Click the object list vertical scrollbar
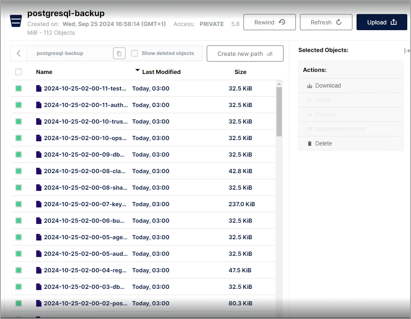Screen dimensions: 411x319 279,112
